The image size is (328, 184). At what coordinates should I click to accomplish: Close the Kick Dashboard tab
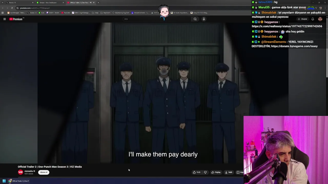click(x=63, y=3)
